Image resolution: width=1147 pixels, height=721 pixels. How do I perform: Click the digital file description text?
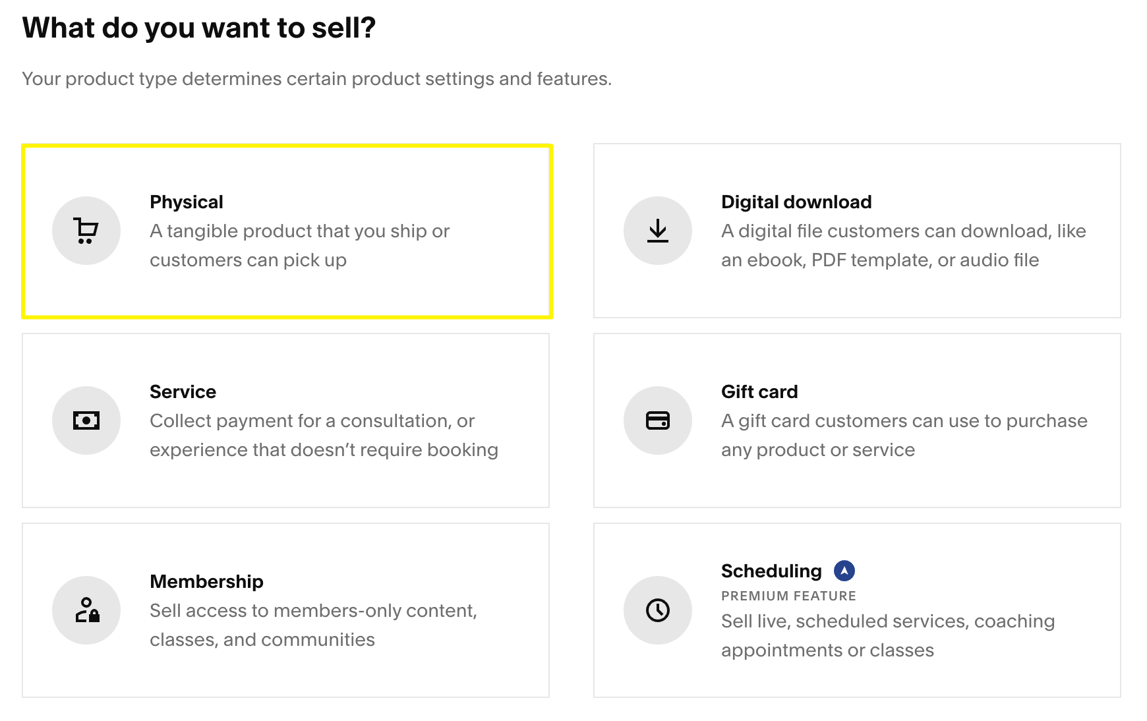pyautogui.click(x=903, y=245)
